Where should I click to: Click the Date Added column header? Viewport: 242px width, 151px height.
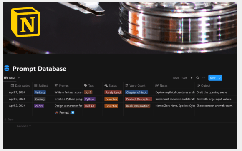[20, 86]
